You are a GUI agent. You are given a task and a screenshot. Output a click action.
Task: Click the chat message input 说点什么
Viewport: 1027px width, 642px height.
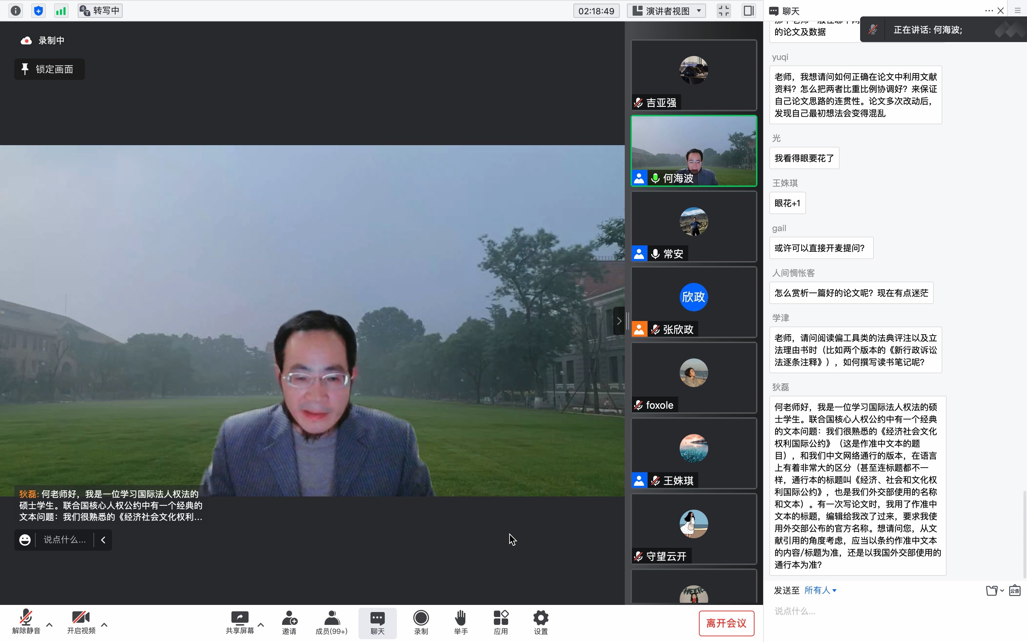pyautogui.click(x=895, y=611)
